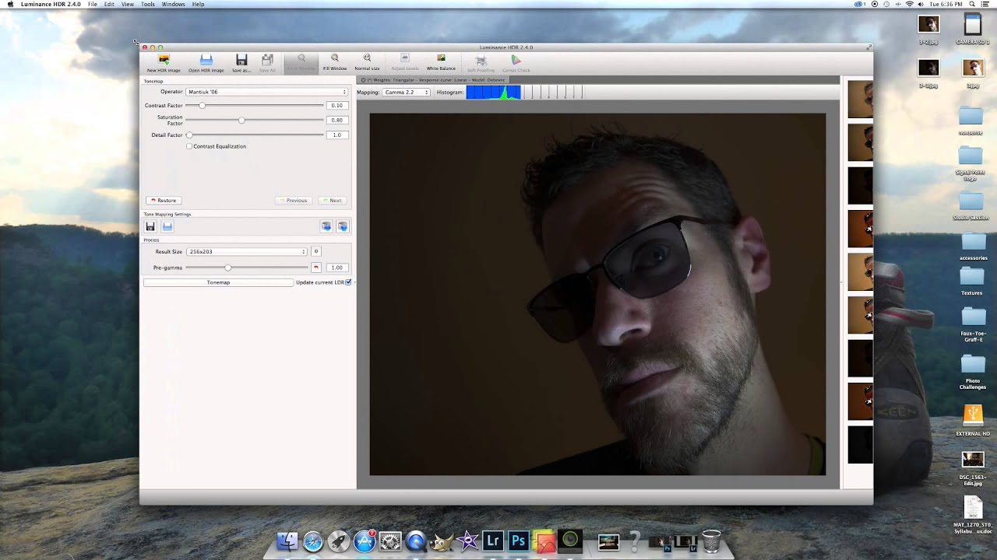Click the Next button

tap(331, 200)
